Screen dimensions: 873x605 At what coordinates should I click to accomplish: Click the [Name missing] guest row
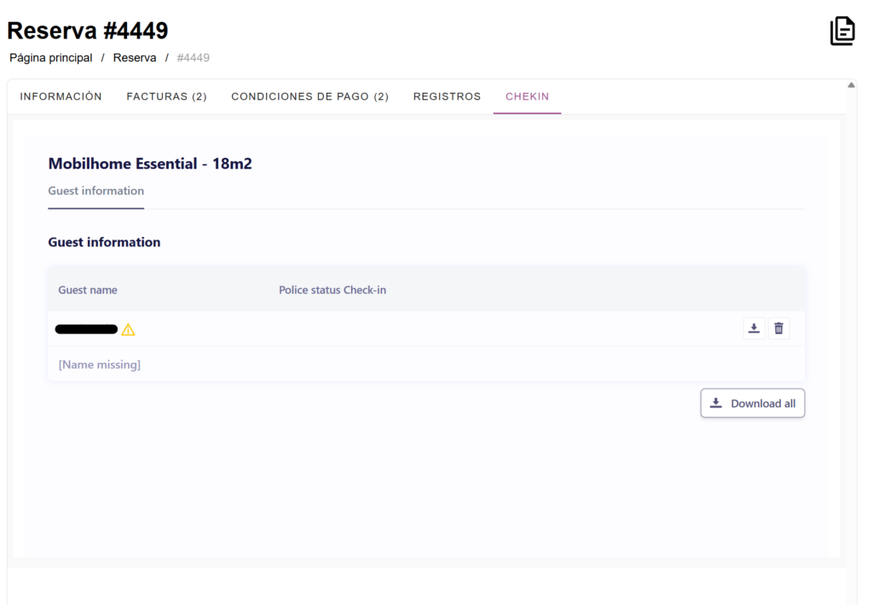click(100, 365)
